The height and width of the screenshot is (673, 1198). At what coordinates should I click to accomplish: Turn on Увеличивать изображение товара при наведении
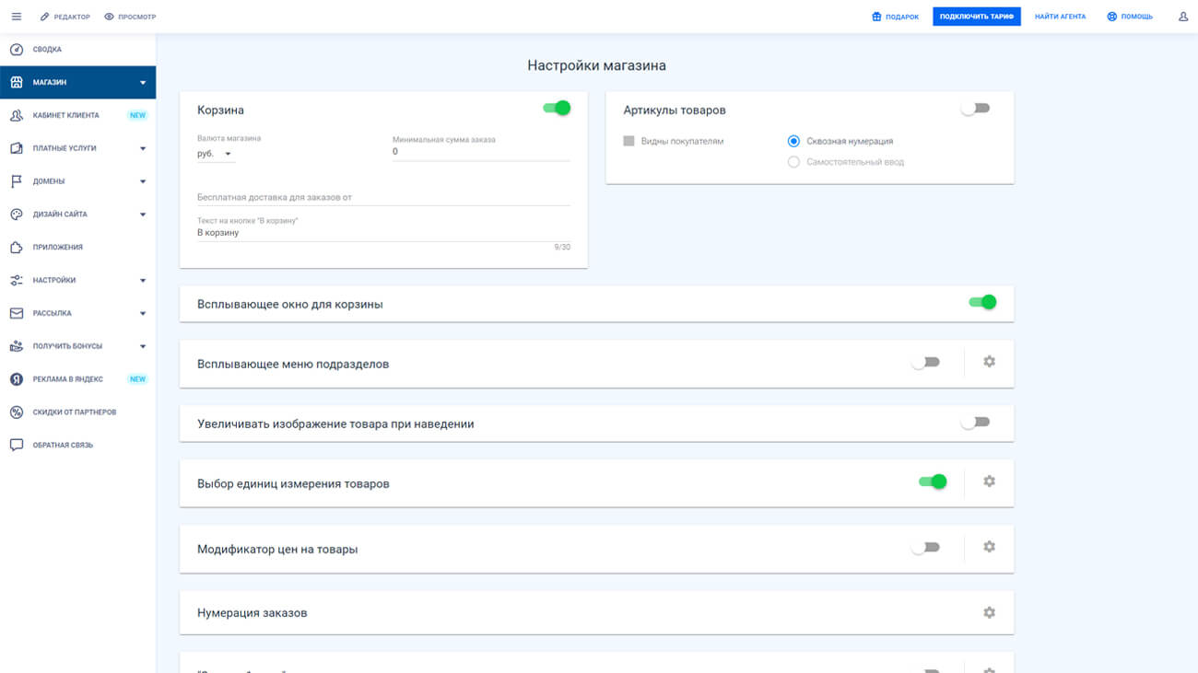tap(974, 423)
